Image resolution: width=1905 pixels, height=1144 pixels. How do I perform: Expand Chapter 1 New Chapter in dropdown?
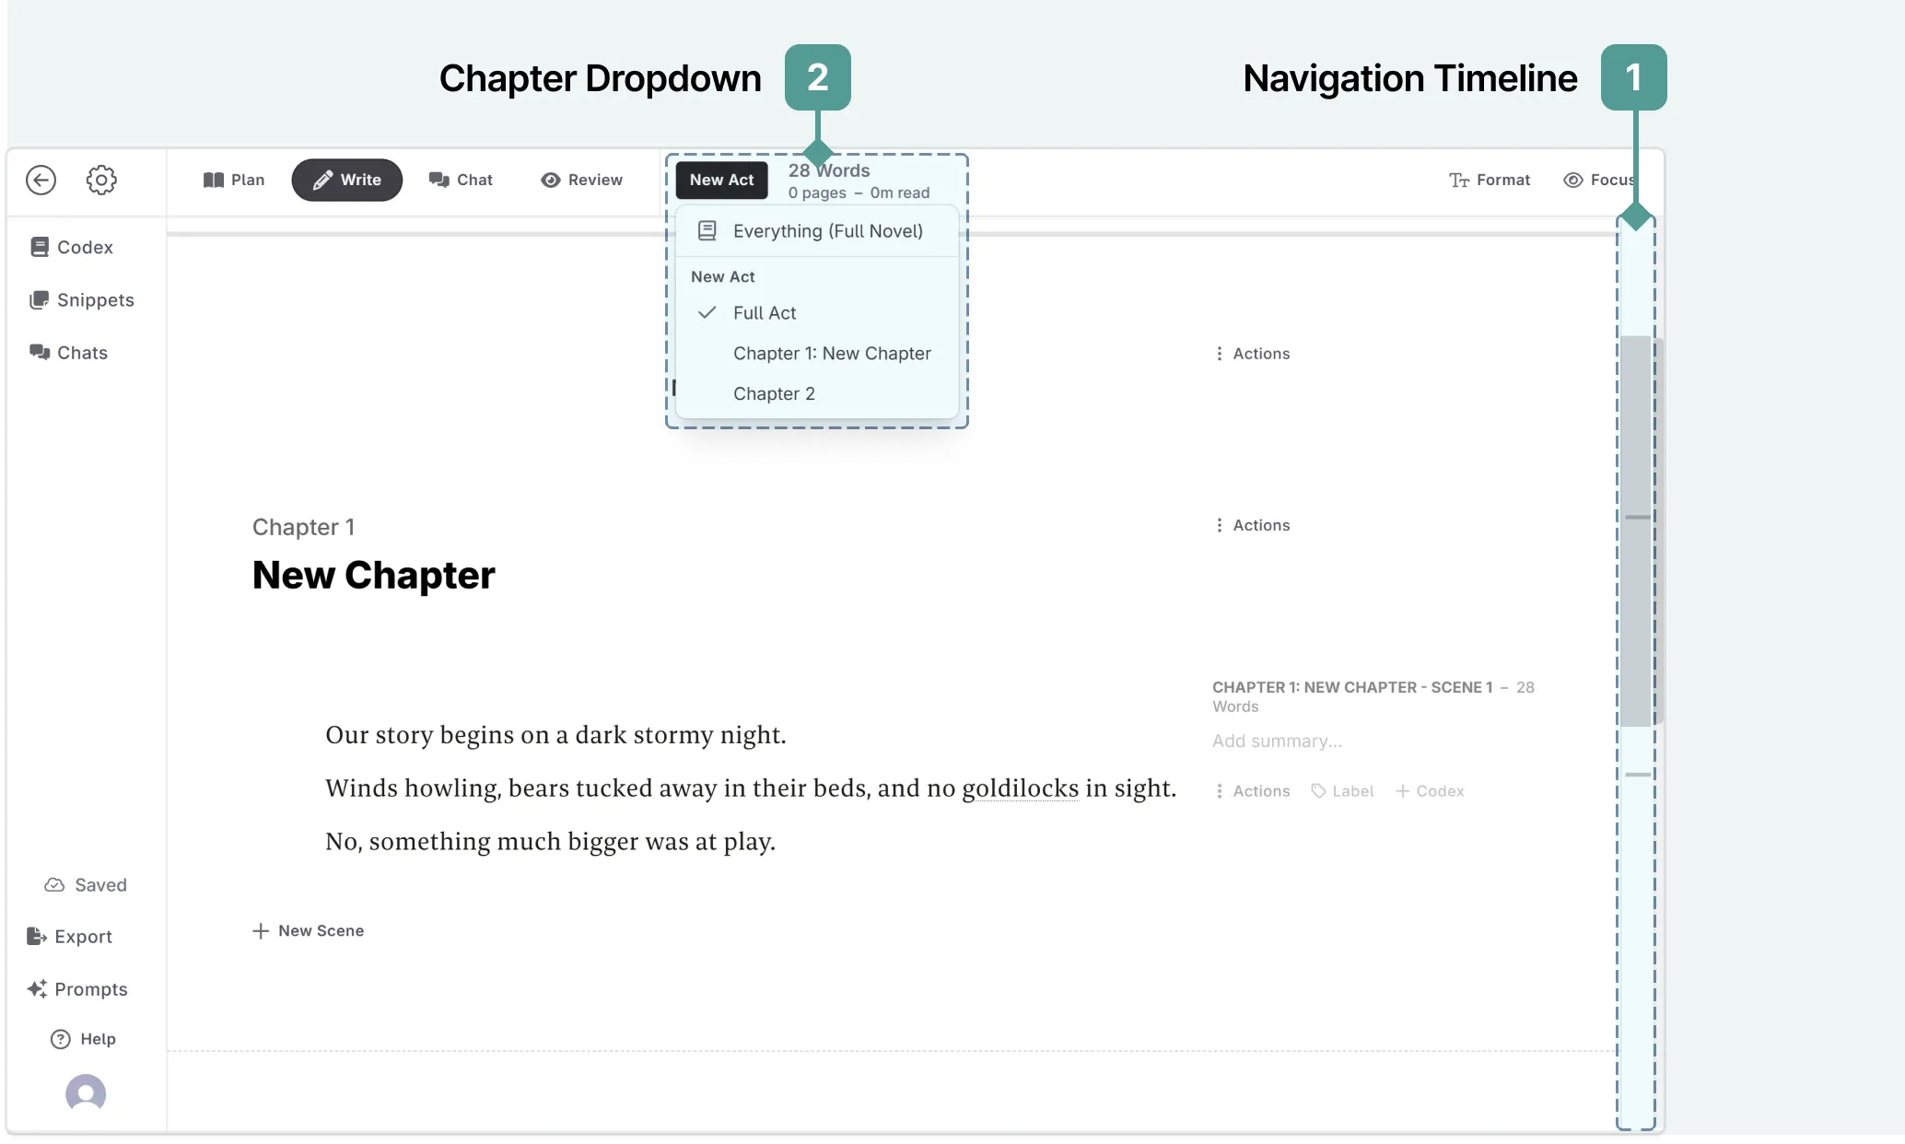pos(833,352)
